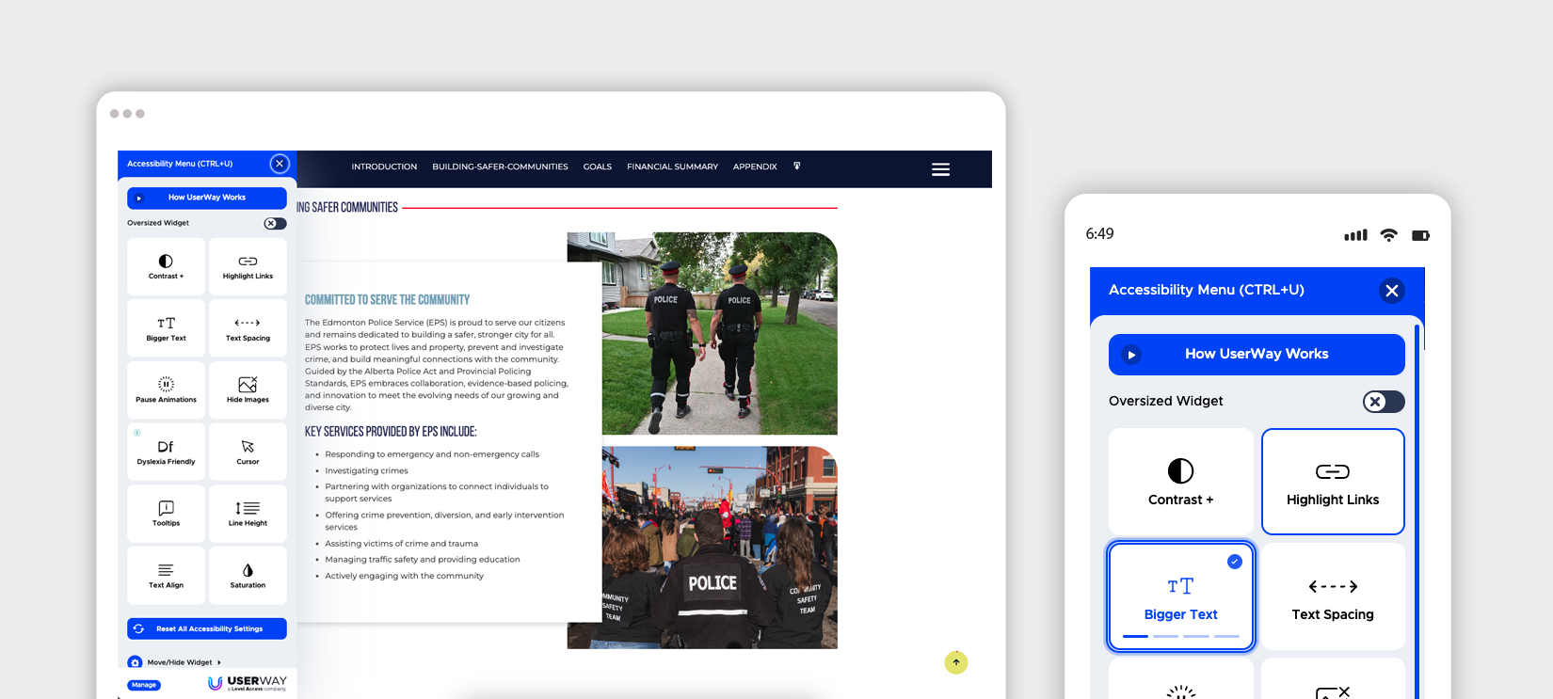Toggle Oversized Widget switch in mobile panel
The width and height of the screenshot is (1553, 699).
[1384, 402]
